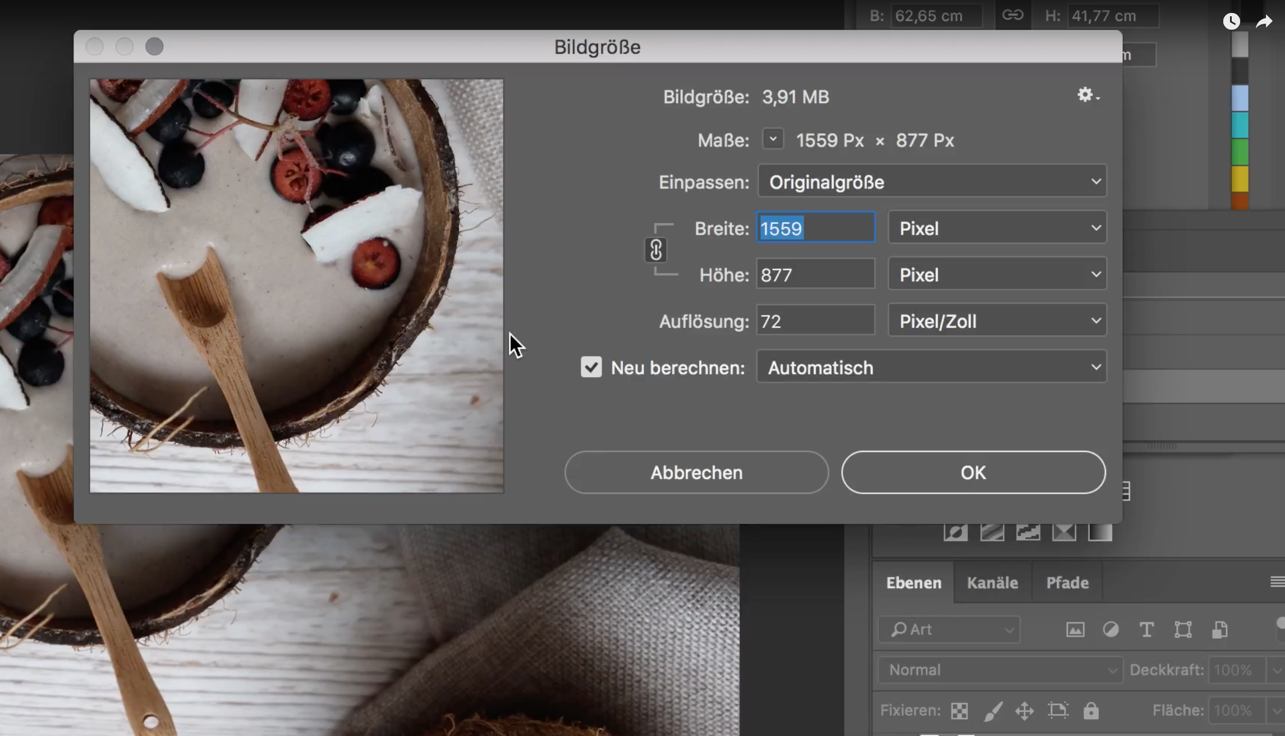Image resolution: width=1285 pixels, height=736 pixels.
Task: Open the Auflösung Pixel/Zoll unit dropdown
Action: coord(997,321)
